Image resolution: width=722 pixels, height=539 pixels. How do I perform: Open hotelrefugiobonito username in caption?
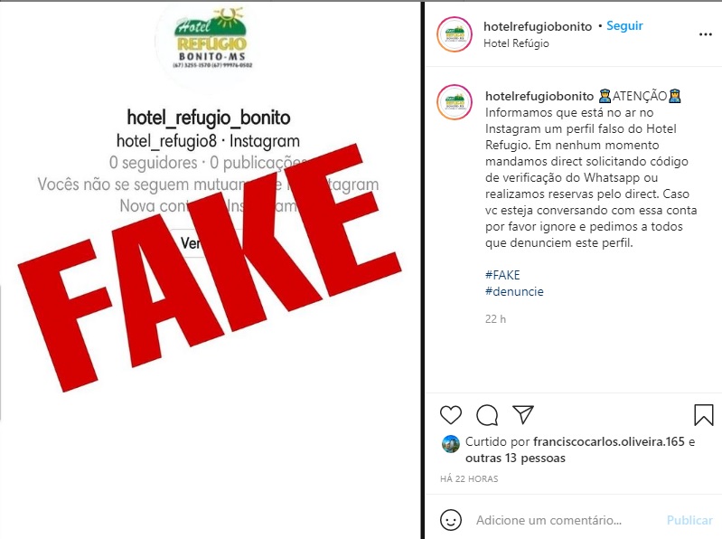click(x=539, y=96)
